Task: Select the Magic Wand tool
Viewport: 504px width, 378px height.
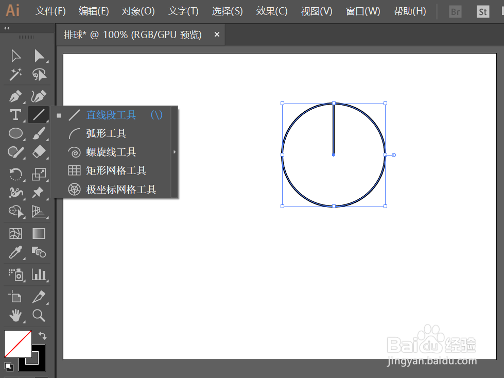Action: point(15,74)
